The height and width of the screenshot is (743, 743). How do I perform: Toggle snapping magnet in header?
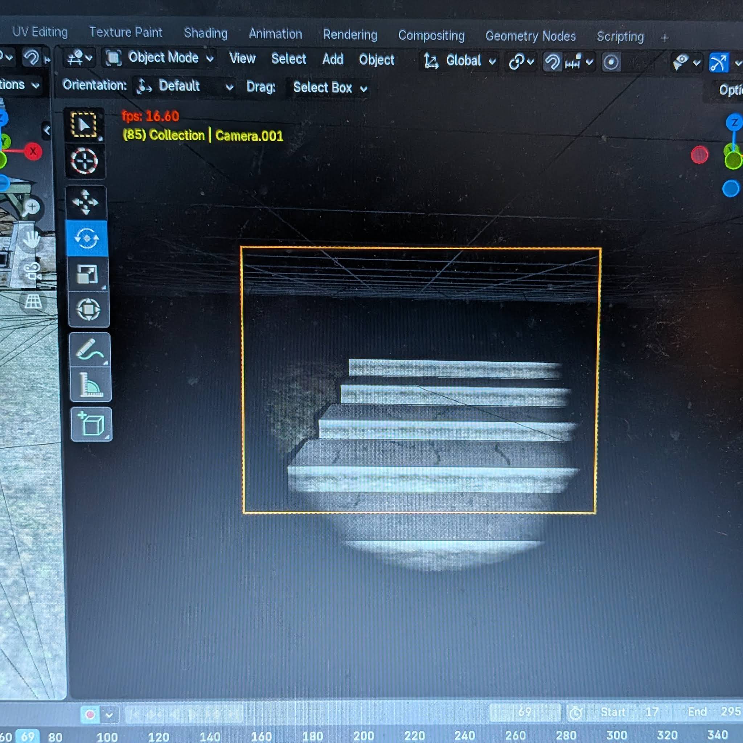pos(552,62)
